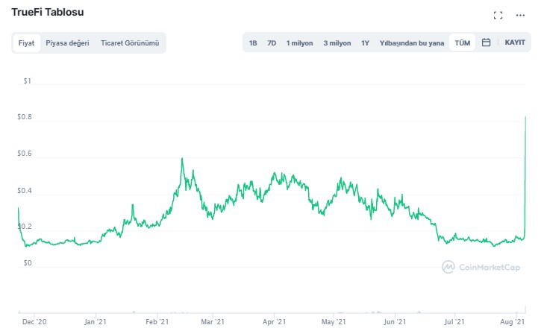The image size is (538, 328).
Task: Click the KAYIT button
Action: tap(515, 42)
